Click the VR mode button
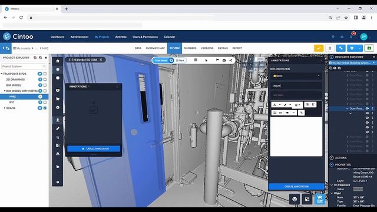The width and height of the screenshot is (377, 212). pos(319,199)
